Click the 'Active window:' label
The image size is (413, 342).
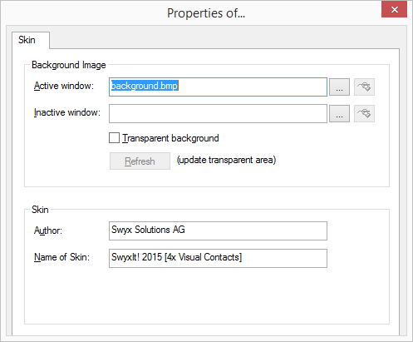click(x=64, y=86)
